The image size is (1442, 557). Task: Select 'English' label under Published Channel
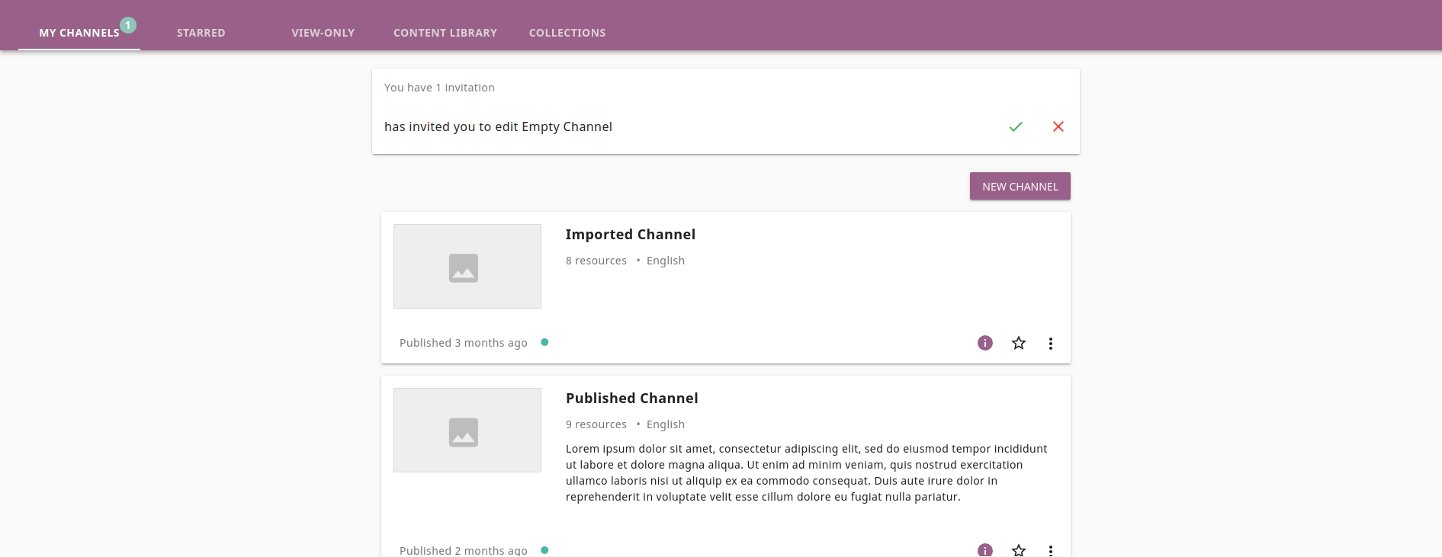(666, 424)
